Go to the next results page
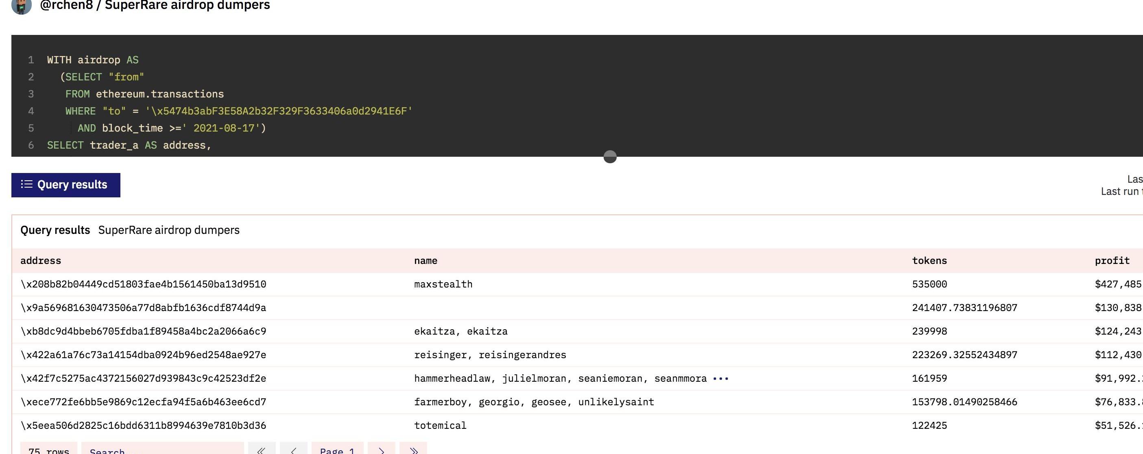This screenshot has height=454, width=1143. 381,449
